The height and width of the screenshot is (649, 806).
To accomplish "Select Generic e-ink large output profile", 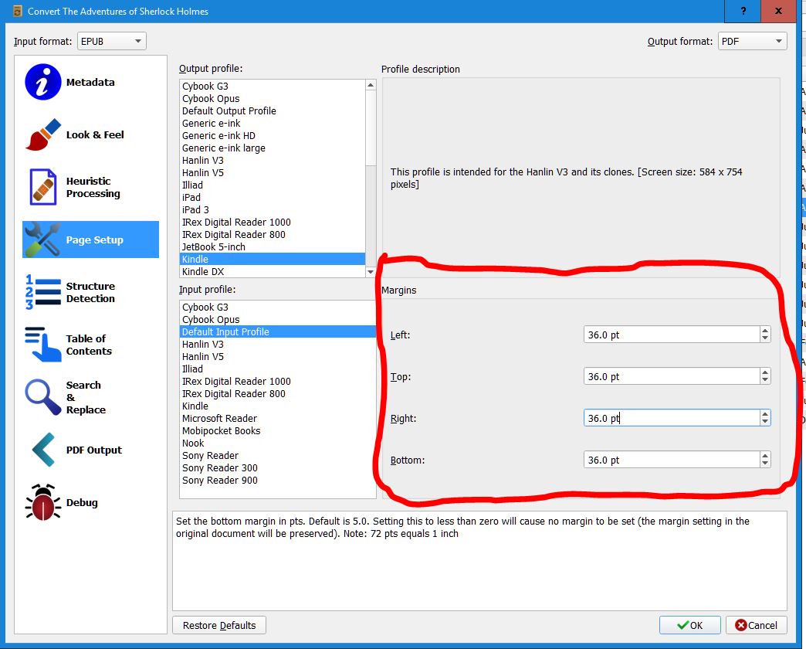I will point(273,148).
